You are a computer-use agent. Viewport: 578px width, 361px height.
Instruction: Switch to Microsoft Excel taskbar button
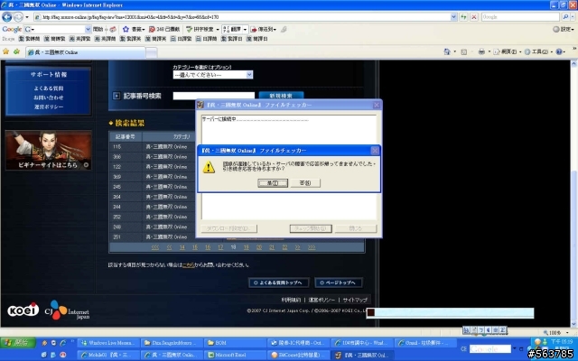(x=235, y=355)
